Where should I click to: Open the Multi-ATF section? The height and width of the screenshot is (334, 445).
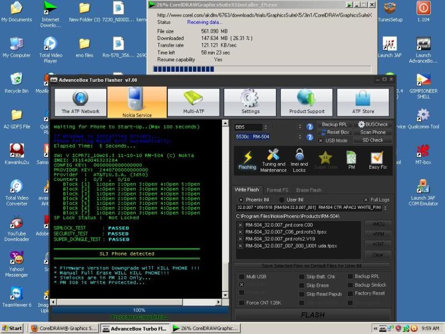click(194, 102)
